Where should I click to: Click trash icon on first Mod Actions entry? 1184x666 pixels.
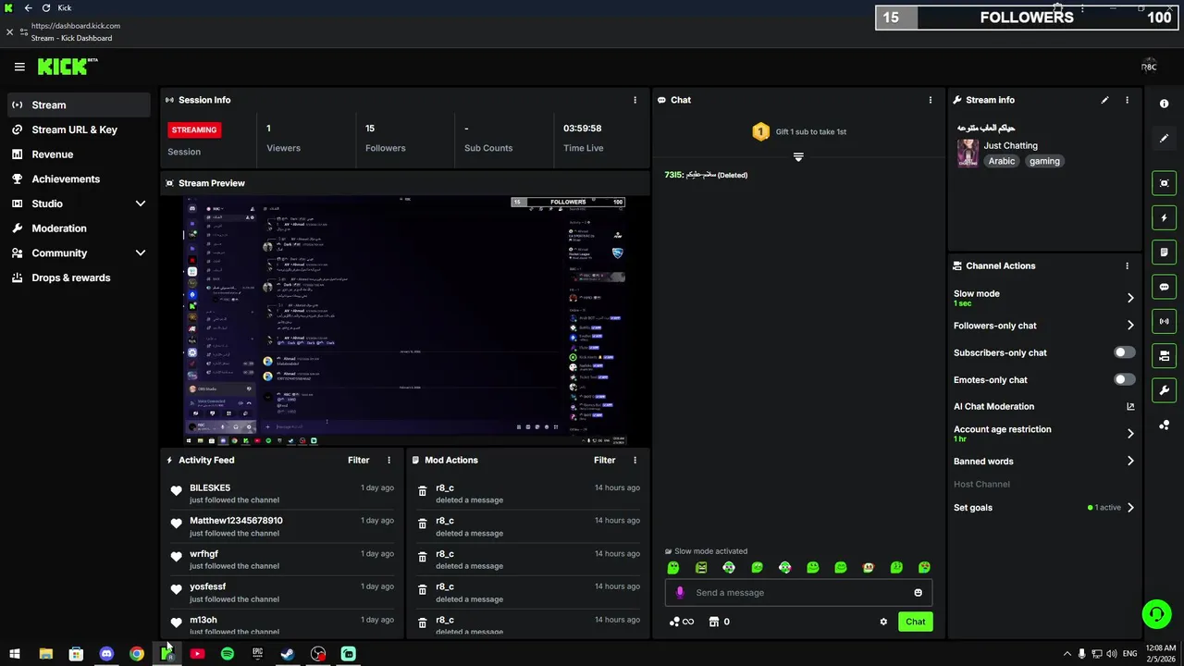423,490
